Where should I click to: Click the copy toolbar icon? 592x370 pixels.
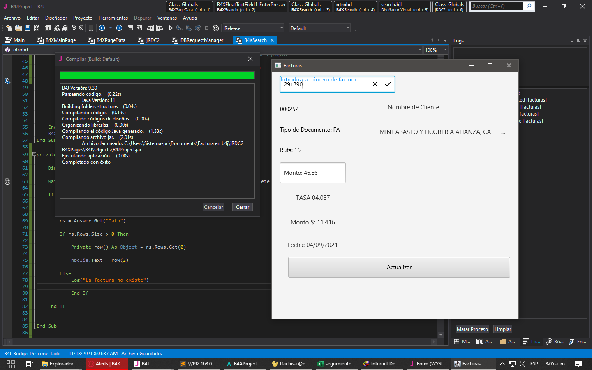48,28
